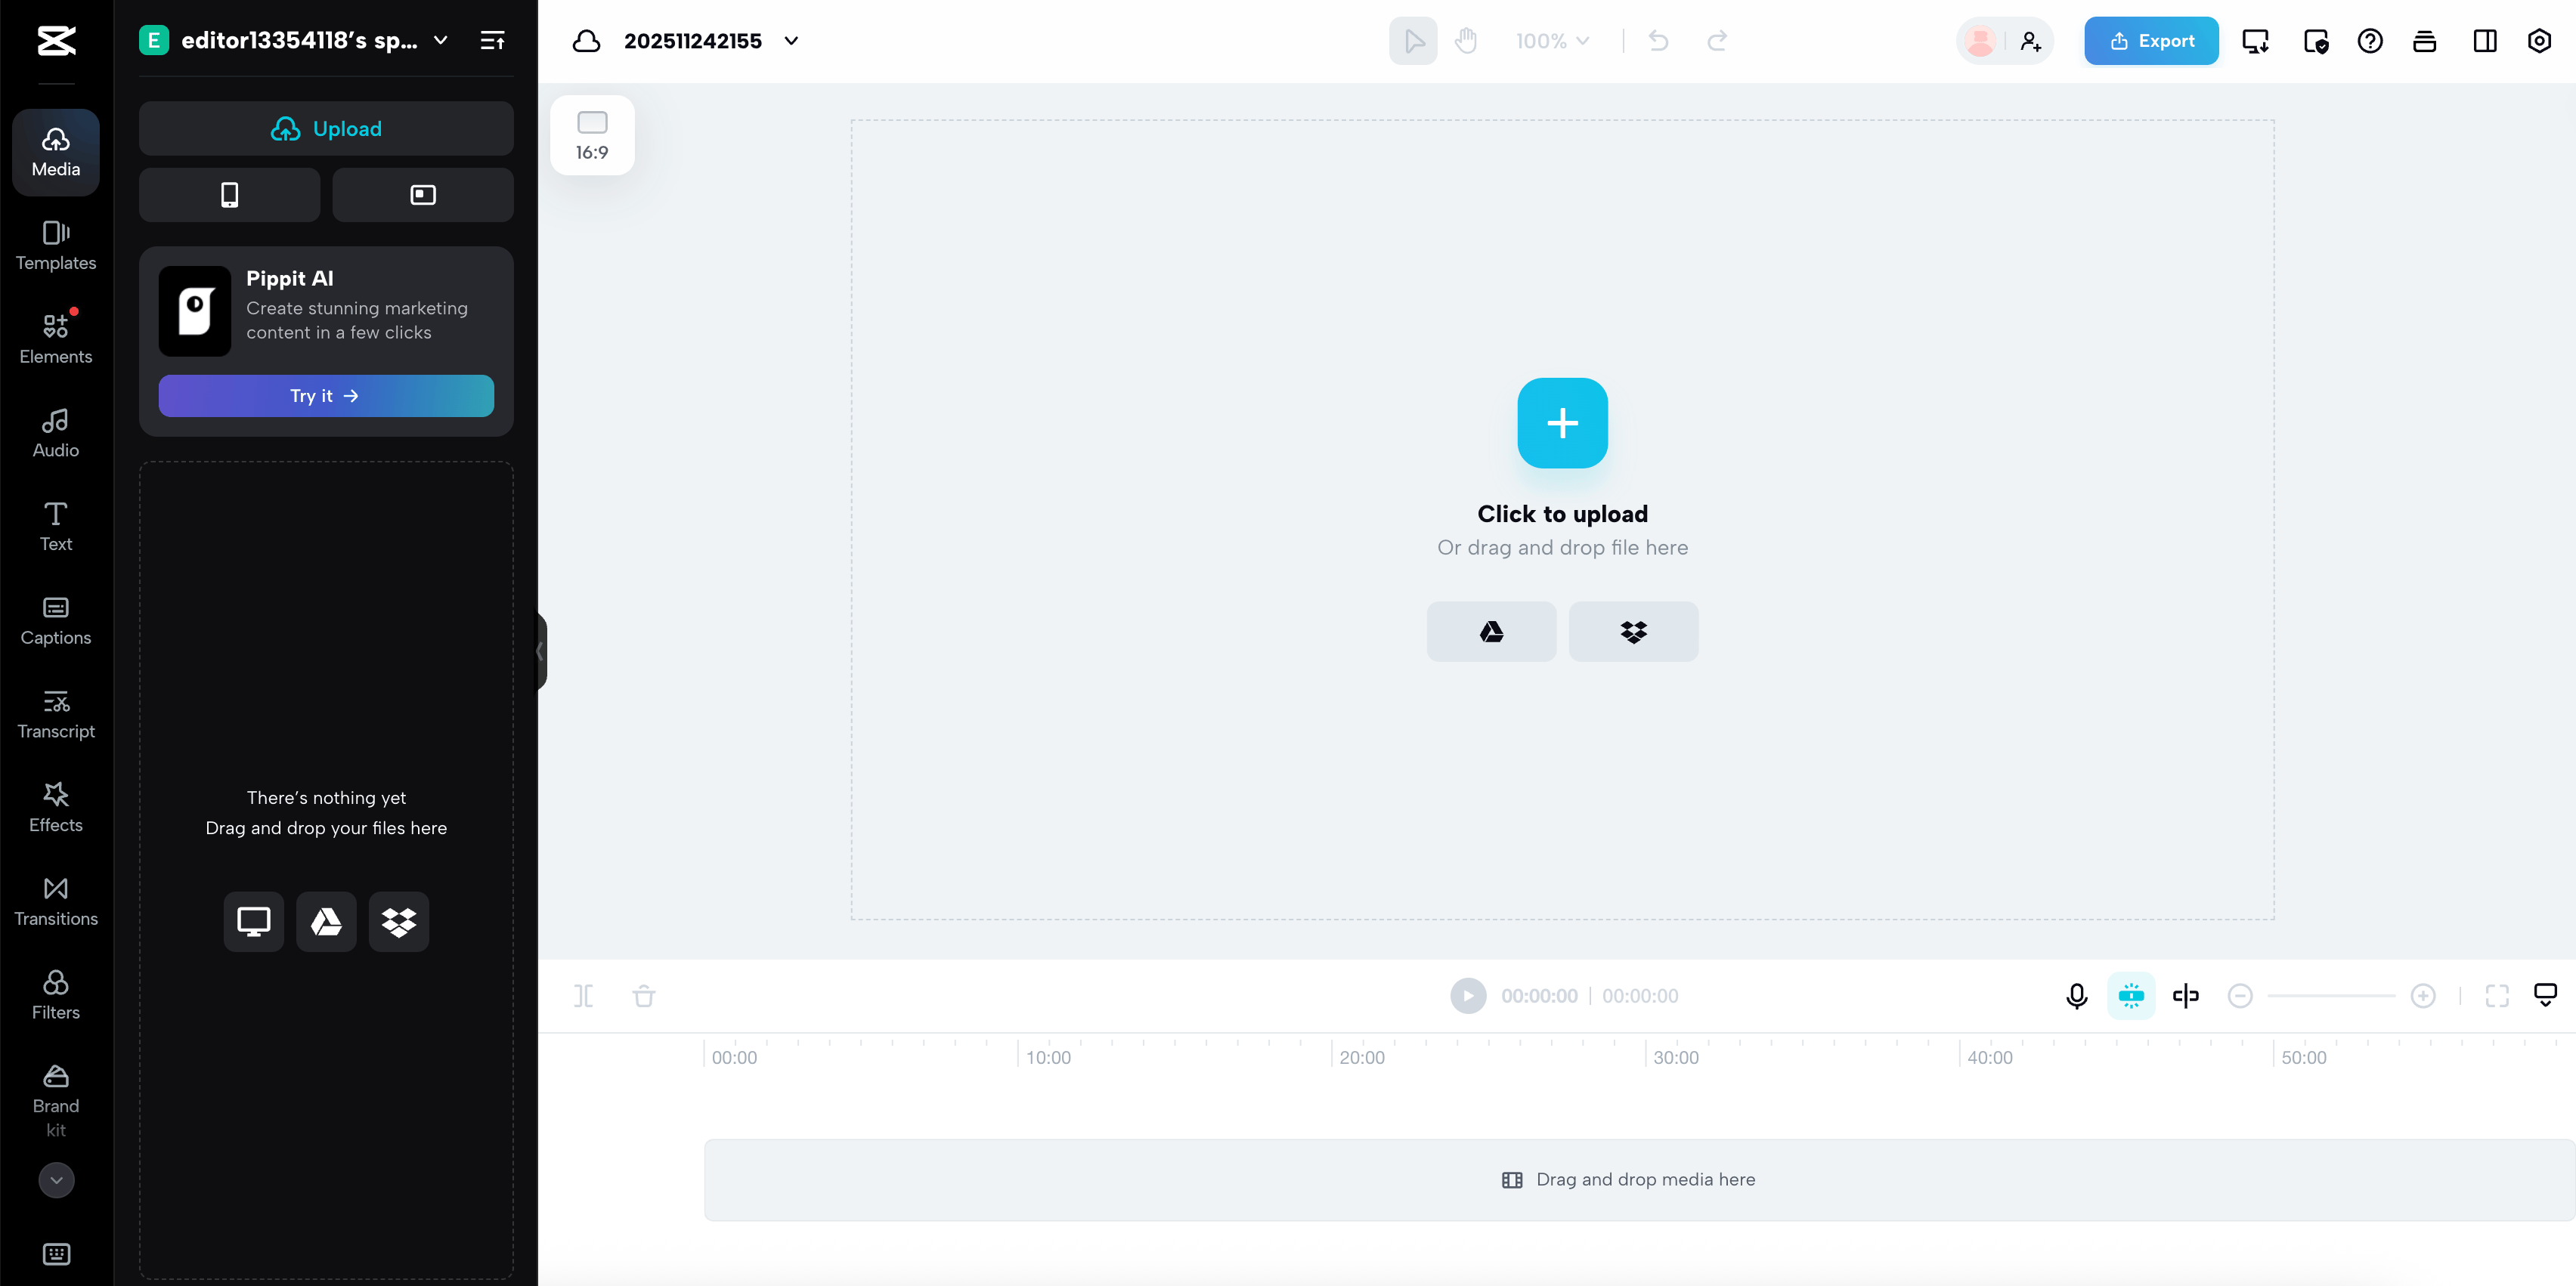Import from Dropbox in media panel
This screenshot has height=1286, width=2576.
tap(398, 921)
